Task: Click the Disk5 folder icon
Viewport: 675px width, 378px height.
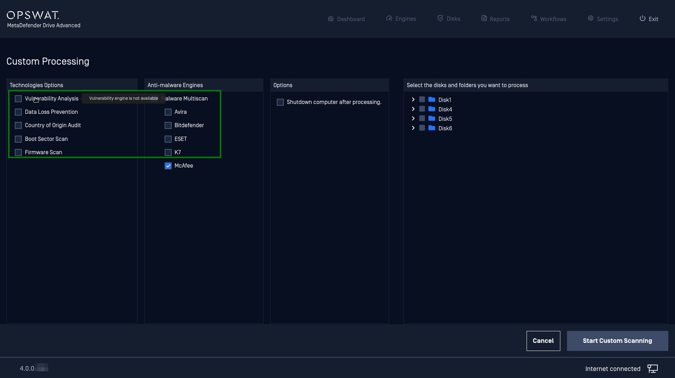Action: pos(432,118)
